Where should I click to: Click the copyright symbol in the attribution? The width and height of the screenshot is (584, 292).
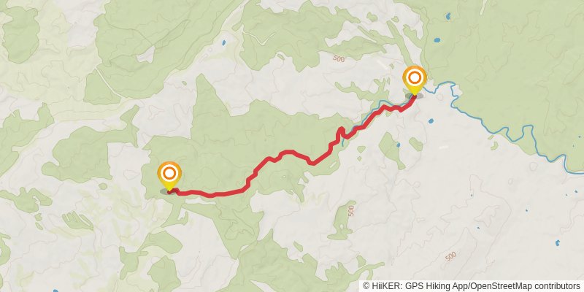coord(366,286)
